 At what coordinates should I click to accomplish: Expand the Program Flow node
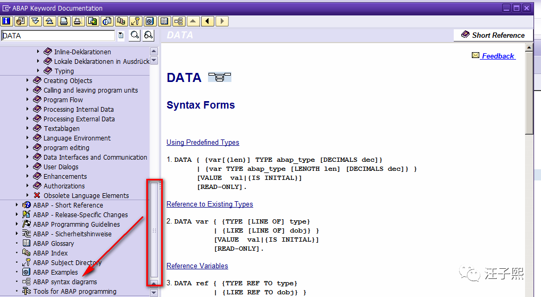(x=28, y=100)
